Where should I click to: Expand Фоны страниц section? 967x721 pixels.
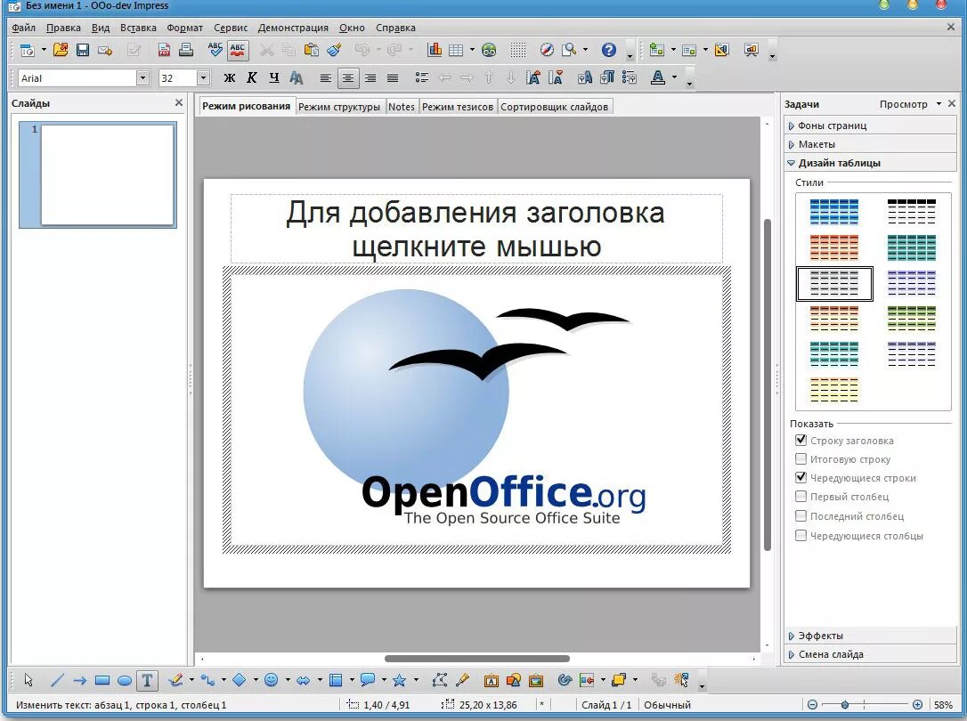pos(871,126)
